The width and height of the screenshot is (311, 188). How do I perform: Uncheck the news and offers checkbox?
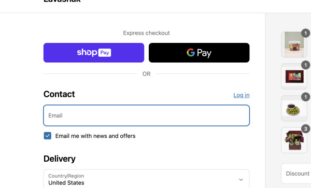(48, 136)
